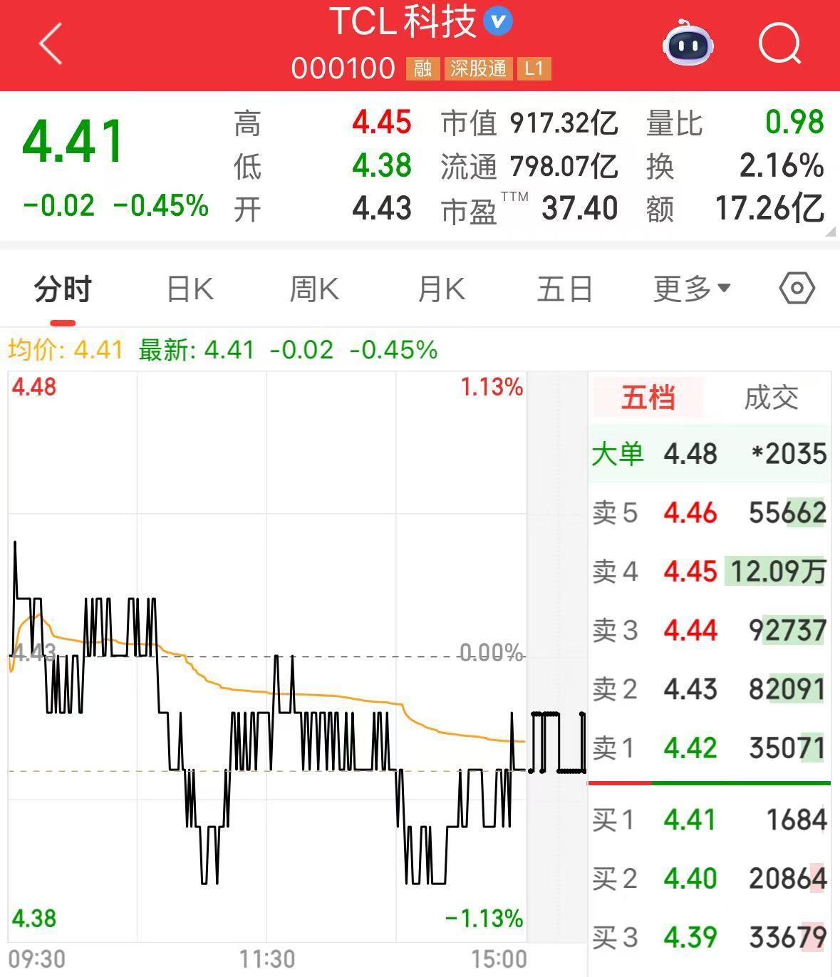Viewport: 840px width, 977px height.
Task: Open the 更多 dropdown
Action: tap(691, 289)
